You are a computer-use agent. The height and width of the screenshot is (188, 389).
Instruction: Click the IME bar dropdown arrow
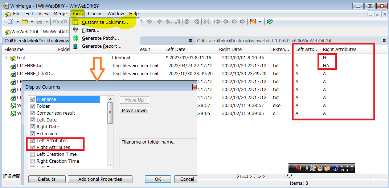click(x=352, y=170)
